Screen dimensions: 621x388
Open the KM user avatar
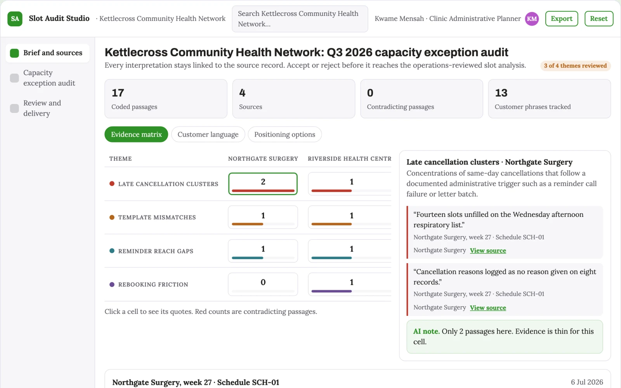point(532,19)
